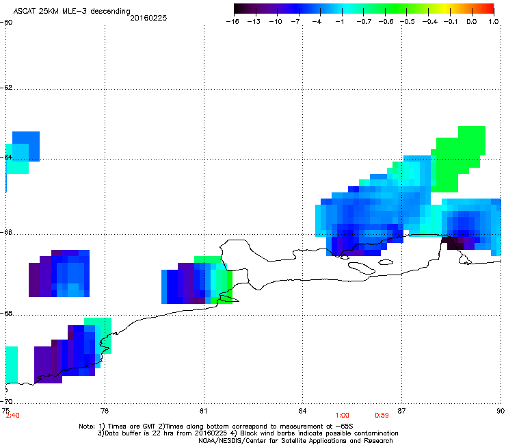The width and height of the screenshot is (506, 445).
Task: Click the 78 longitude axis label
Action: point(105,411)
